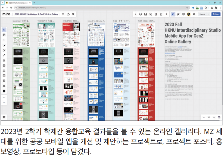Toggle collaborators' cursors visibility
Image resolution: width=223 pixels, height=162 pixels.
click(173, 14)
